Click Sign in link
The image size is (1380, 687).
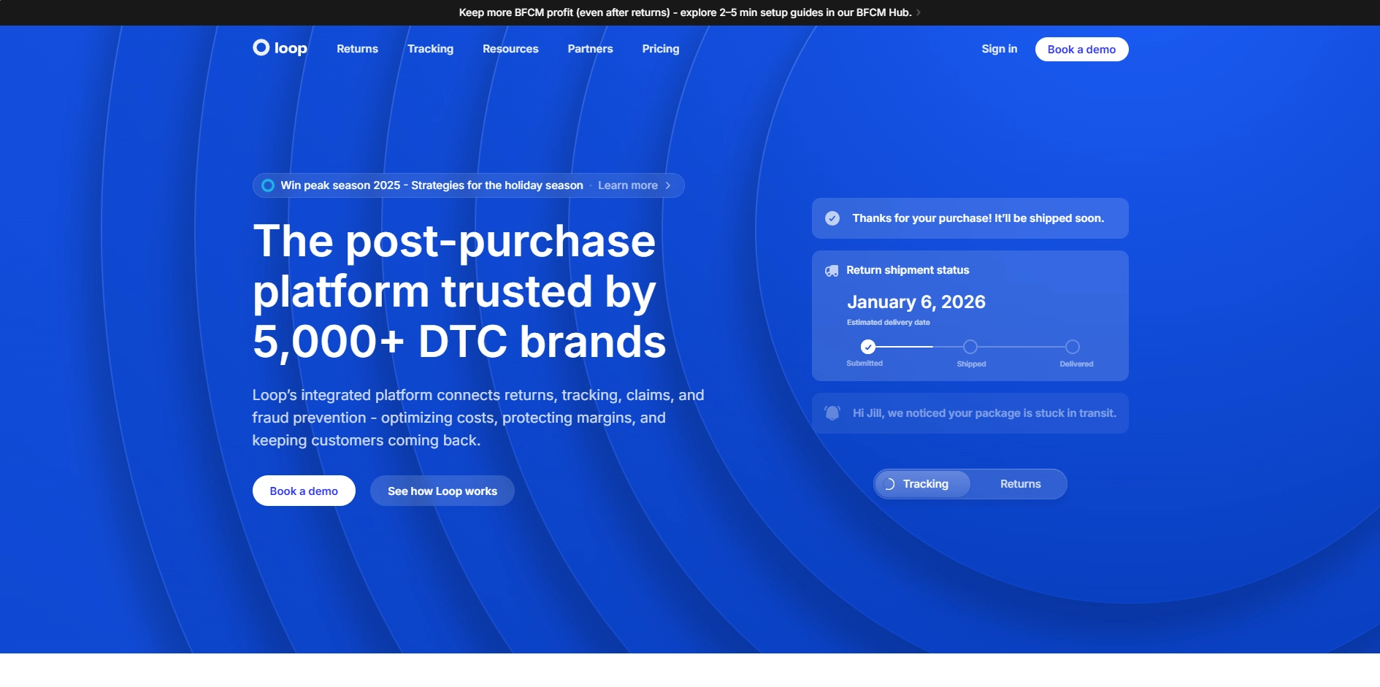coord(999,49)
